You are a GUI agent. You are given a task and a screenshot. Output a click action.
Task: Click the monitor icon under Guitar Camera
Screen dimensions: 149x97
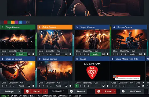point(66,54)
